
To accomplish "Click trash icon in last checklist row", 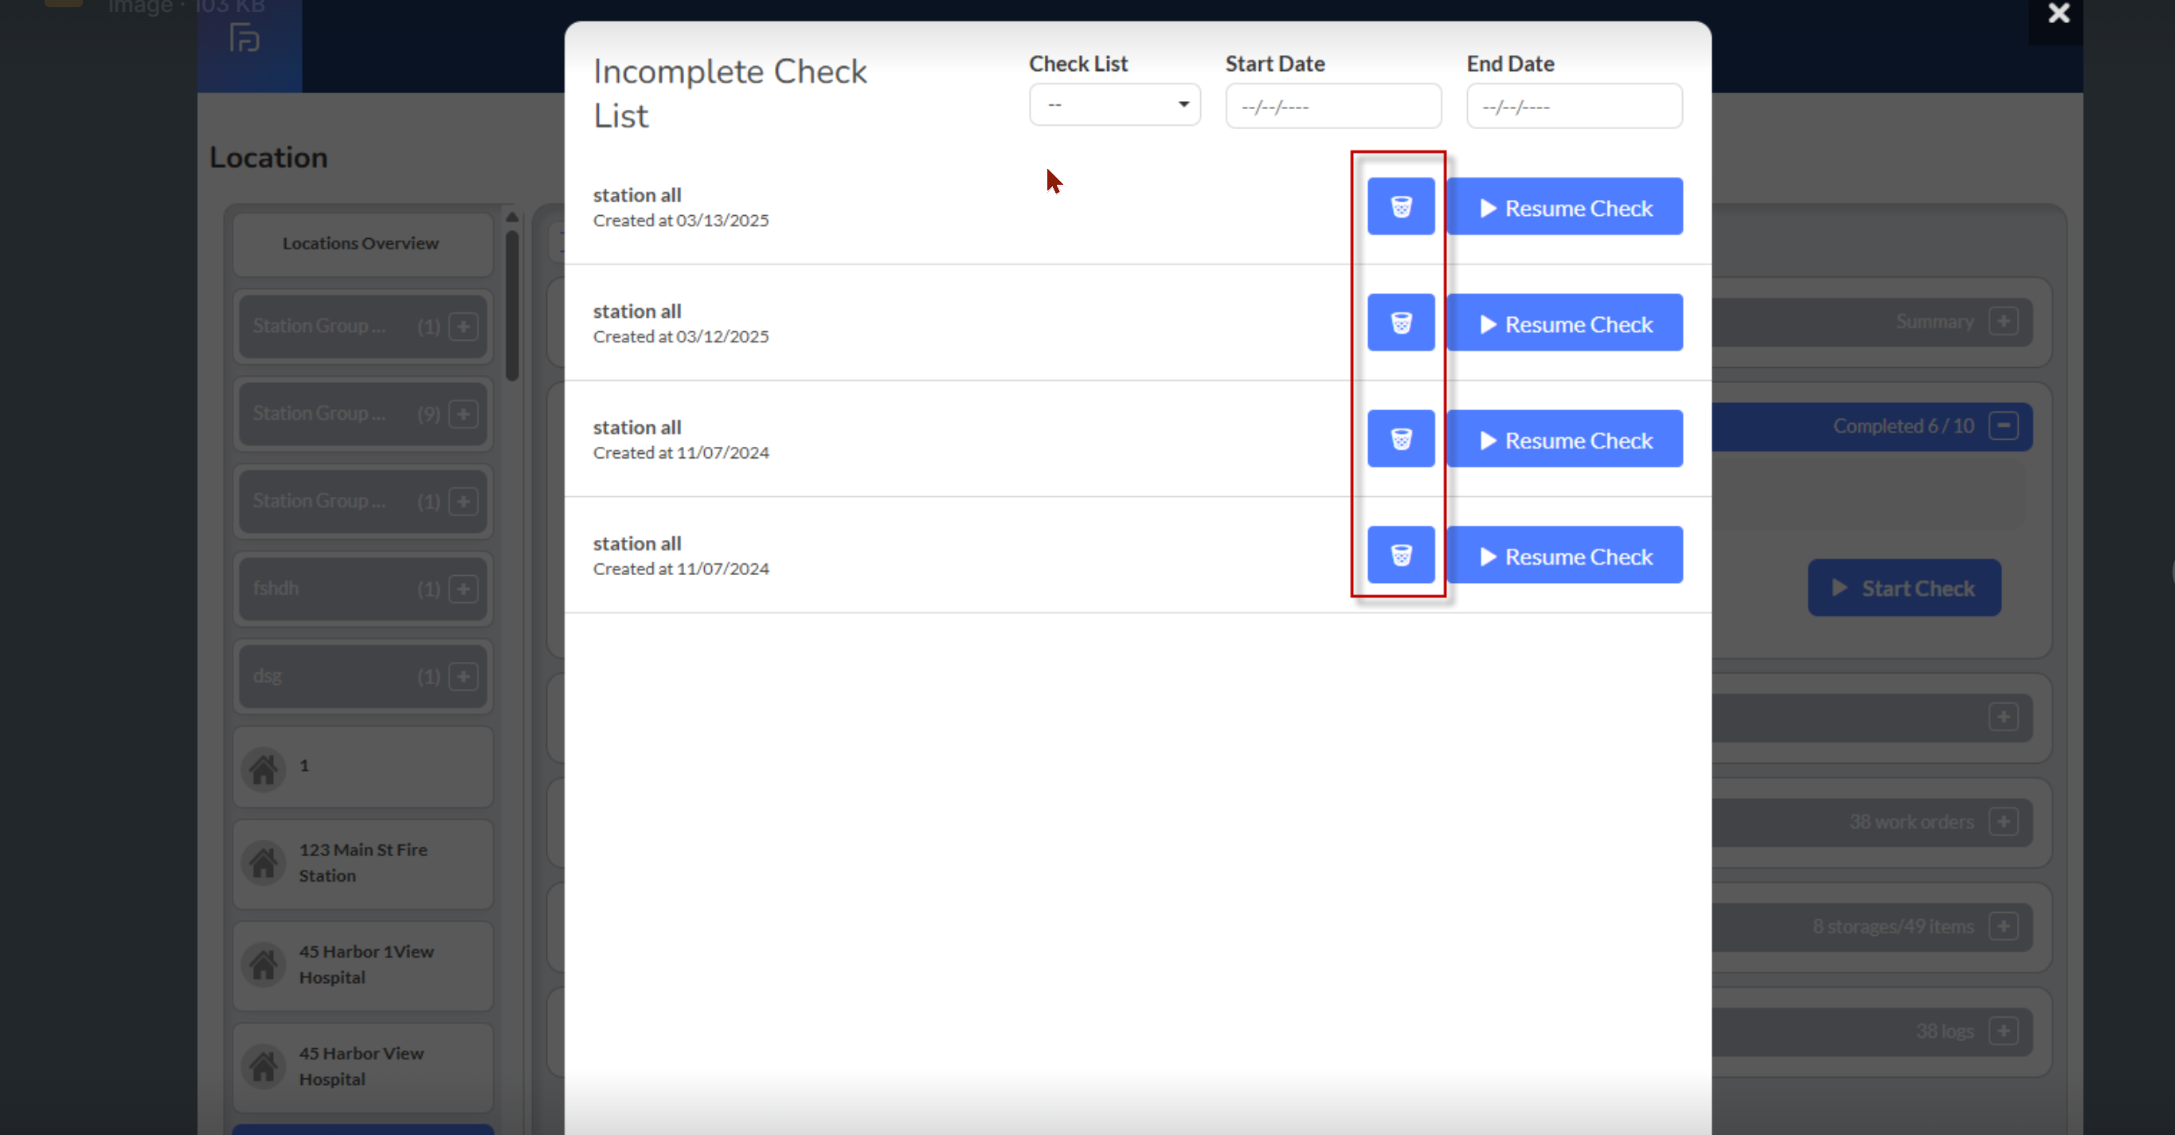I will (1400, 555).
